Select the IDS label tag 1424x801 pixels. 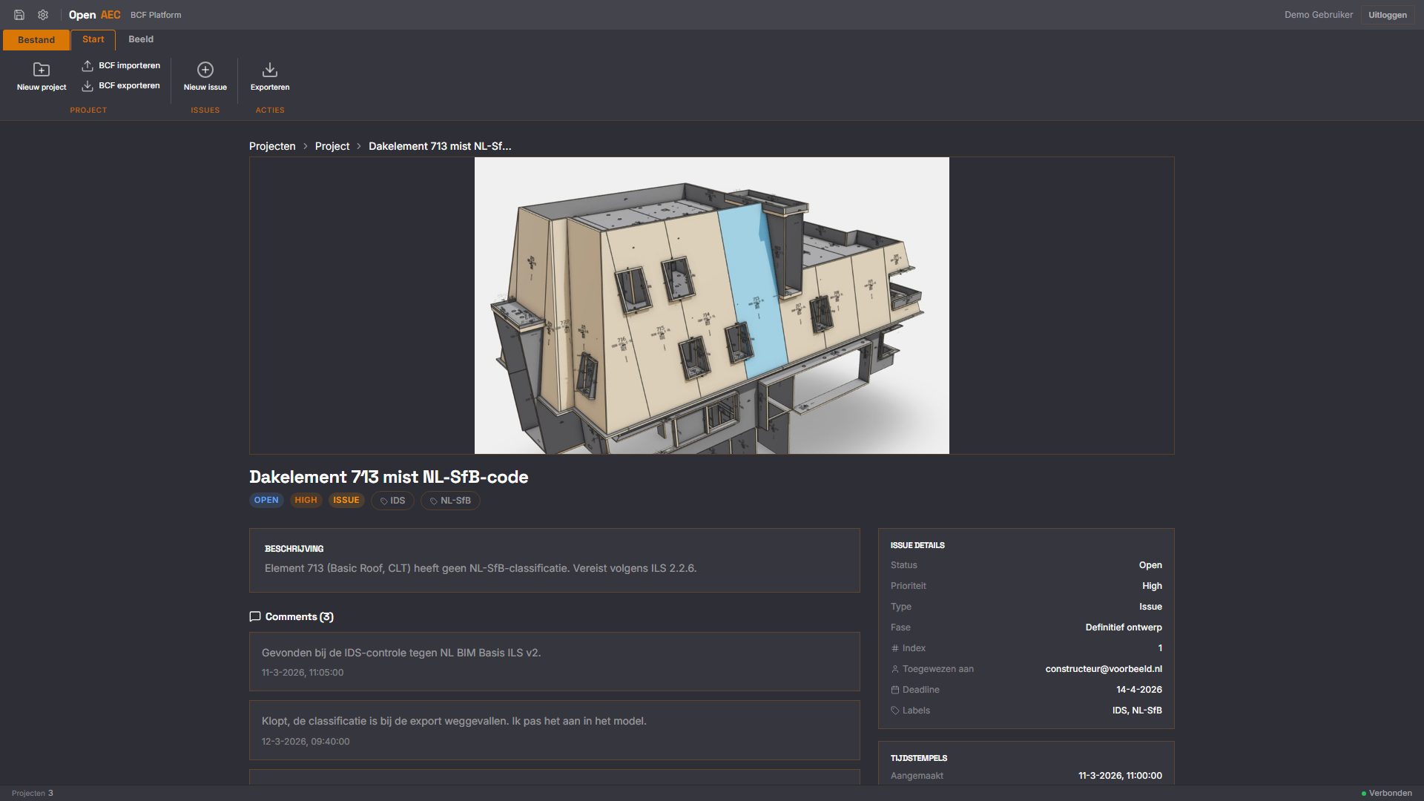pyautogui.click(x=392, y=501)
